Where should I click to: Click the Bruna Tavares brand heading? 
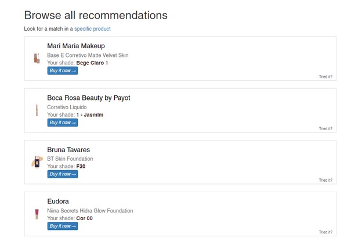68,150
